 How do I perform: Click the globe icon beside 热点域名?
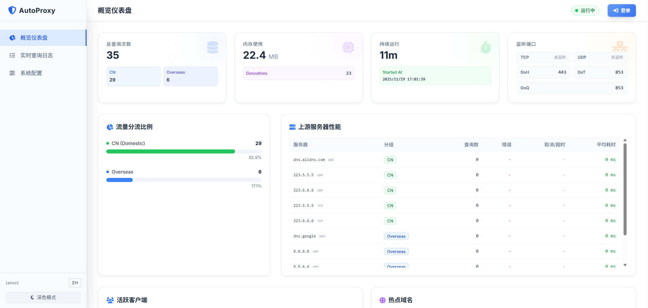(382, 300)
